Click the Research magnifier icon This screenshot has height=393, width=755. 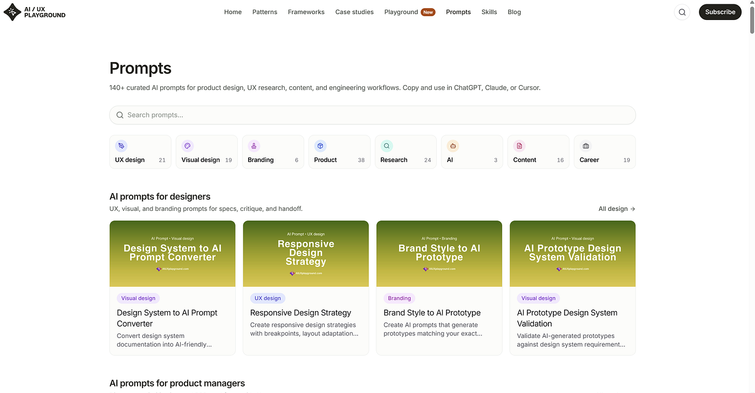coord(387,146)
